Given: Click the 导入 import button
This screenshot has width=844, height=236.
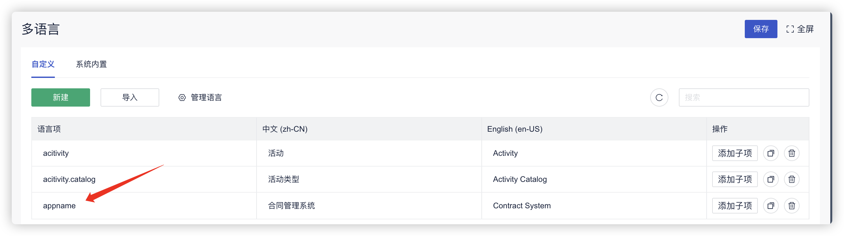Looking at the screenshot, I should coord(130,97).
